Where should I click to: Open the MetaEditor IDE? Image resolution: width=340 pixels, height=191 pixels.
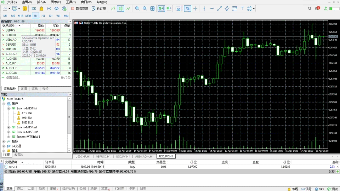tap(34, 8)
